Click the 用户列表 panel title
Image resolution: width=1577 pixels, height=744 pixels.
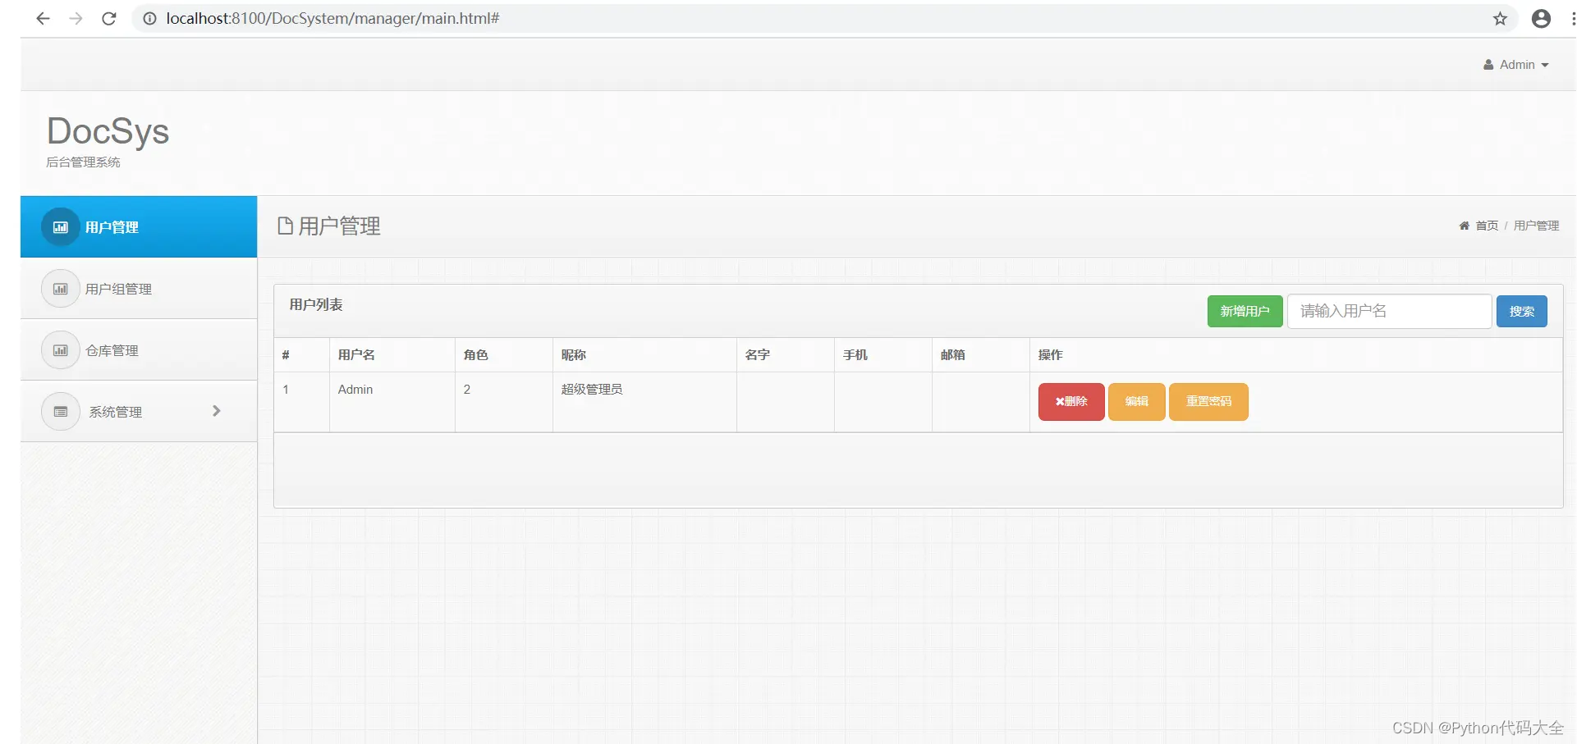[316, 305]
